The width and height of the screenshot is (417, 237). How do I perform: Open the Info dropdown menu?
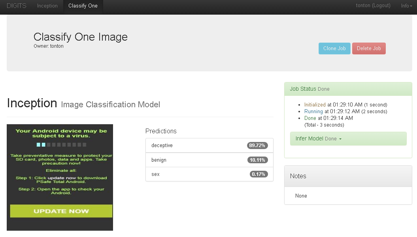406,6
